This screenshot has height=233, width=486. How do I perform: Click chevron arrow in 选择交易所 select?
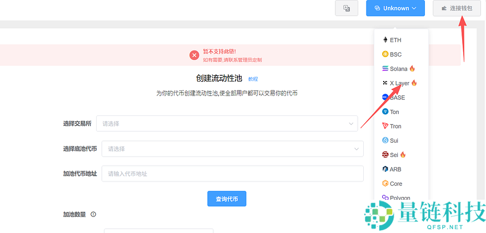point(351,124)
